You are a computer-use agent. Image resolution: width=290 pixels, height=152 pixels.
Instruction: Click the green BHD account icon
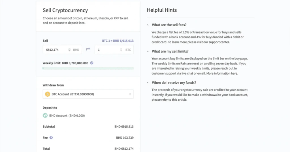(45, 116)
